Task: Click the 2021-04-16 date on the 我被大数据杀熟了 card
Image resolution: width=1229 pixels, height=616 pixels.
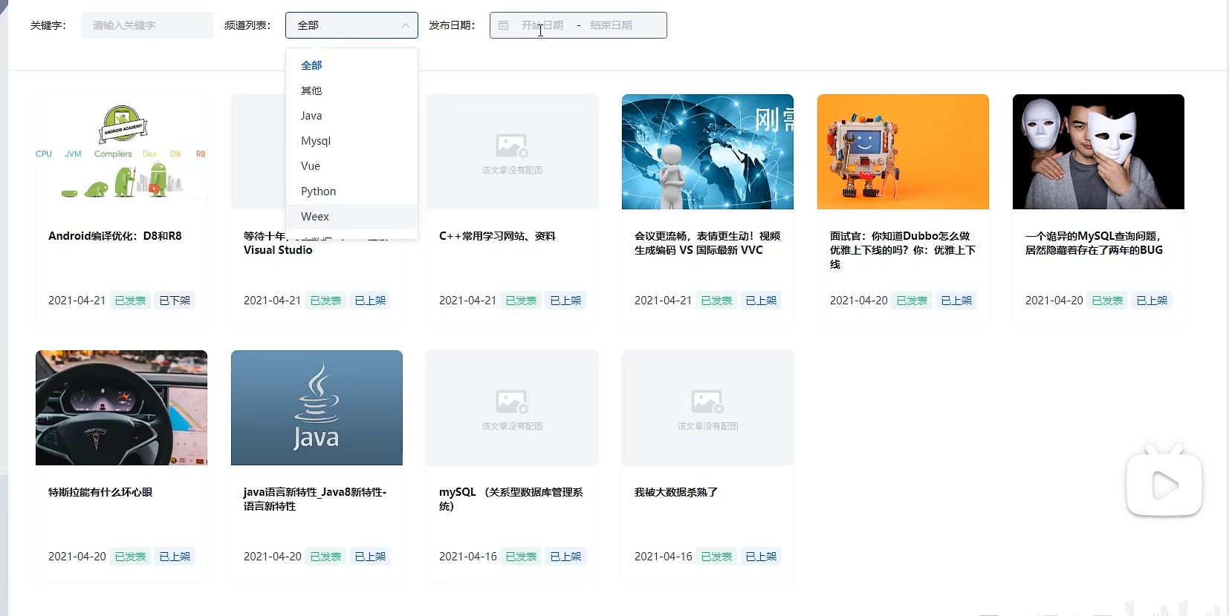Action: coord(664,557)
